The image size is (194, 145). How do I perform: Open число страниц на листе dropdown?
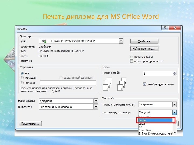click(x=174, y=104)
